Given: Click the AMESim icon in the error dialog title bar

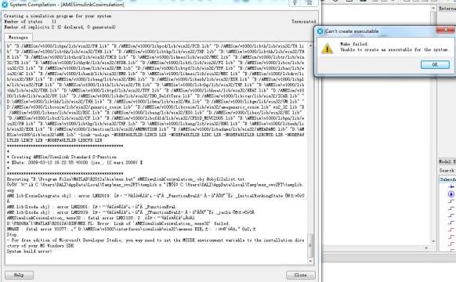Looking at the screenshot, I should pos(320,31).
